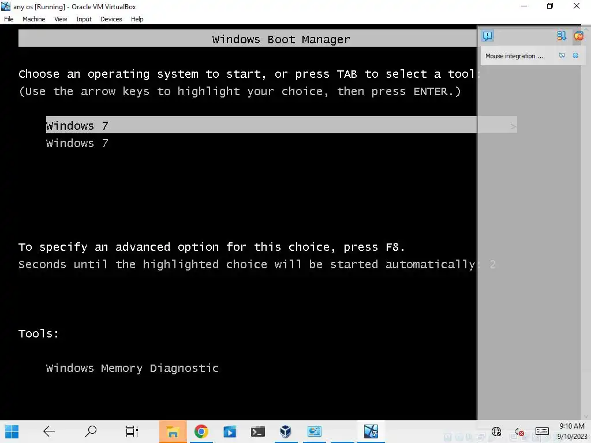Open the monitor-icon app on the taskbar
The image size is (591, 443).
[315, 431]
